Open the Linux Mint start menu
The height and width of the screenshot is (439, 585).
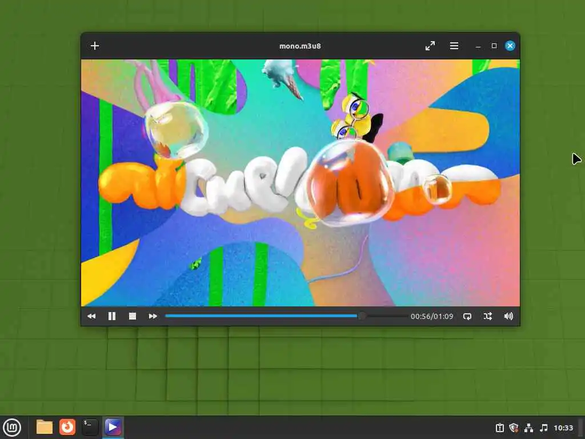pyautogui.click(x=12, y=428)
